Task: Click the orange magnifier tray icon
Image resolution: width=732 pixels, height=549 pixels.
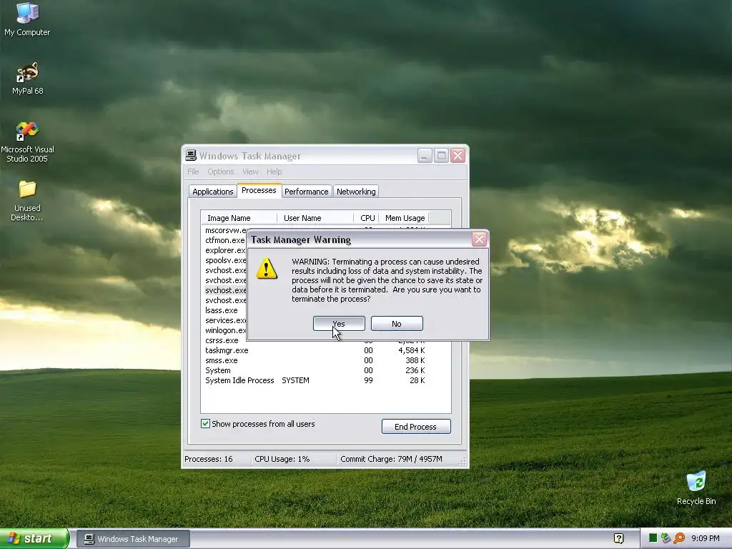Action: pos(679,538)
